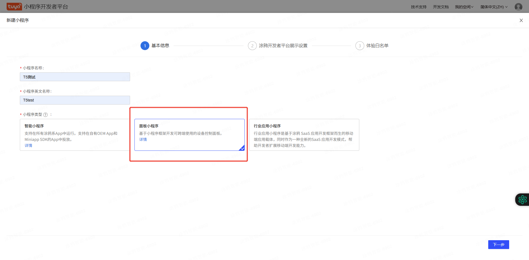Screen dimensions: 529x260
Task: Click the 基本信息 step label
Action: click(x=160, y=46)
